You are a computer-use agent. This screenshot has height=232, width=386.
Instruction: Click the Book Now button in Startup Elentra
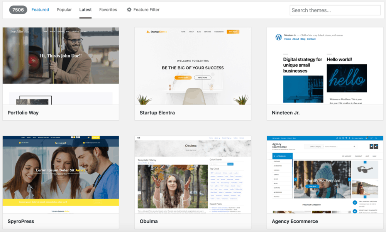tap(233, 32)
